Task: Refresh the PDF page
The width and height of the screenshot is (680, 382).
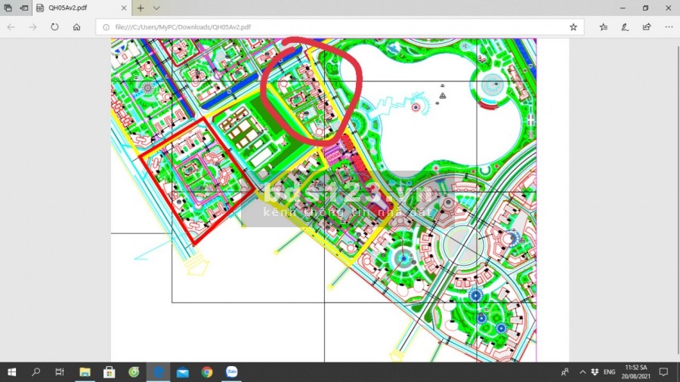Action: click(54, 27)
